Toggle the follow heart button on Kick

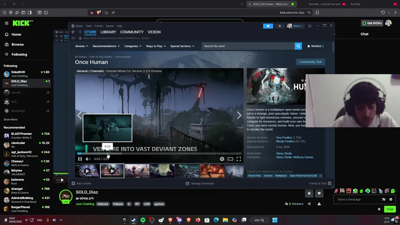(319, 193)
